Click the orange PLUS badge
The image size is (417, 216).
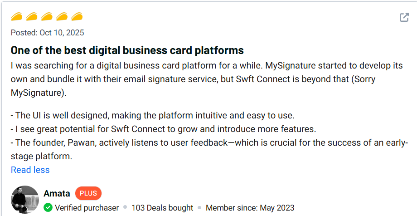(x=88, y=193)
